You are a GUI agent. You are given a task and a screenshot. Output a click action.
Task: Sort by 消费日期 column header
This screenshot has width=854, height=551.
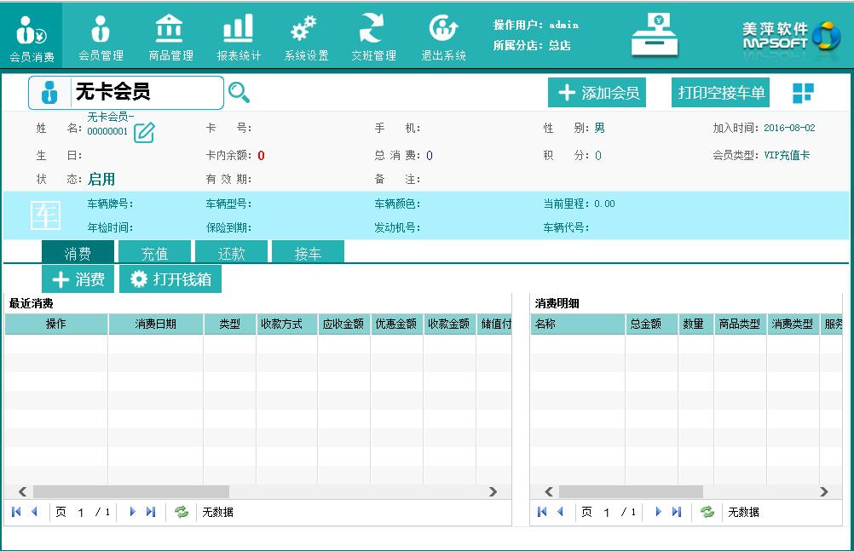coord(155,324)
